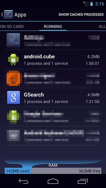Show cached processes

81,15
